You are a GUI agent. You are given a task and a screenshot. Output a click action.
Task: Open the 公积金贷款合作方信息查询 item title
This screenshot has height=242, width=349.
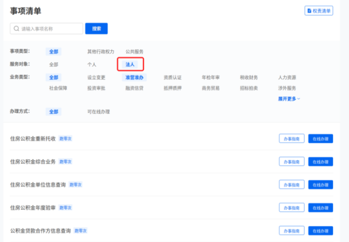tap(40, 231)
